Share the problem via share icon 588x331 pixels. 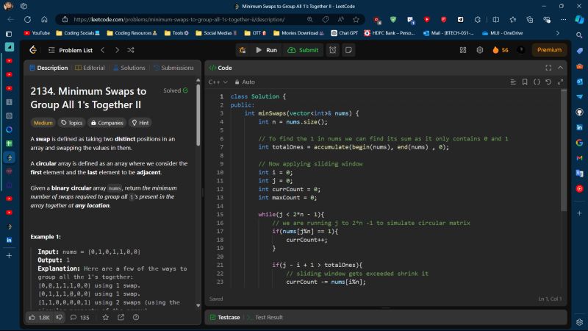pos(121,318)
